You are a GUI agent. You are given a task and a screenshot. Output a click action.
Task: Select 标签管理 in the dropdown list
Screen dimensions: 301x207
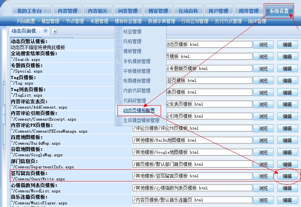pos(132,32)
